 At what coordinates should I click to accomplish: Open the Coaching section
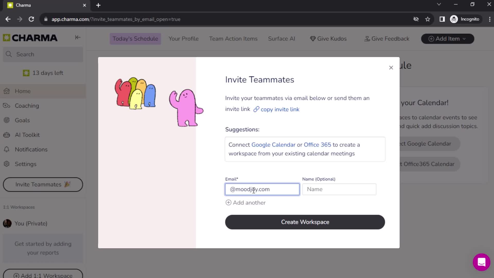point(27,106)
